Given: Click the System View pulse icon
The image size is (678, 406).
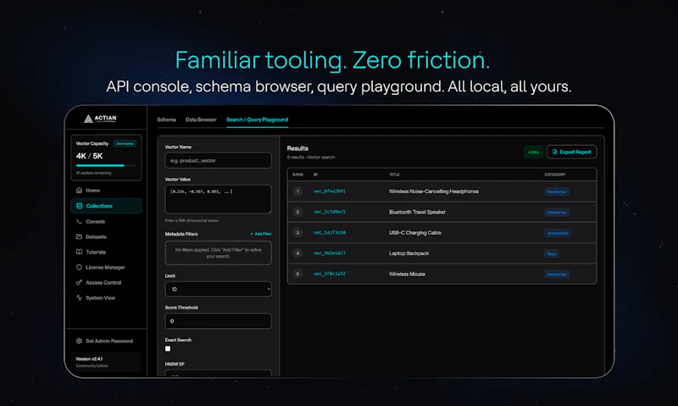Looking at the screenshot, I should coord(79,298).
